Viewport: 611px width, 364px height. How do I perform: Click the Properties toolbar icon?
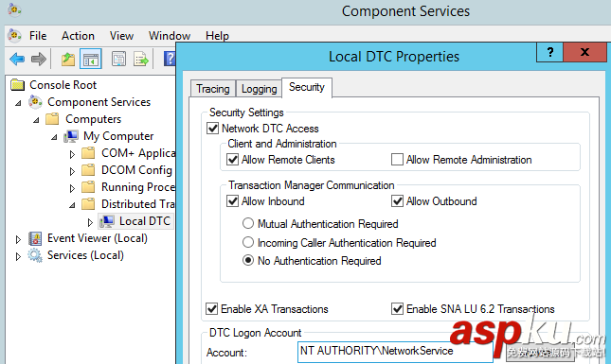(x=118, y=60)
